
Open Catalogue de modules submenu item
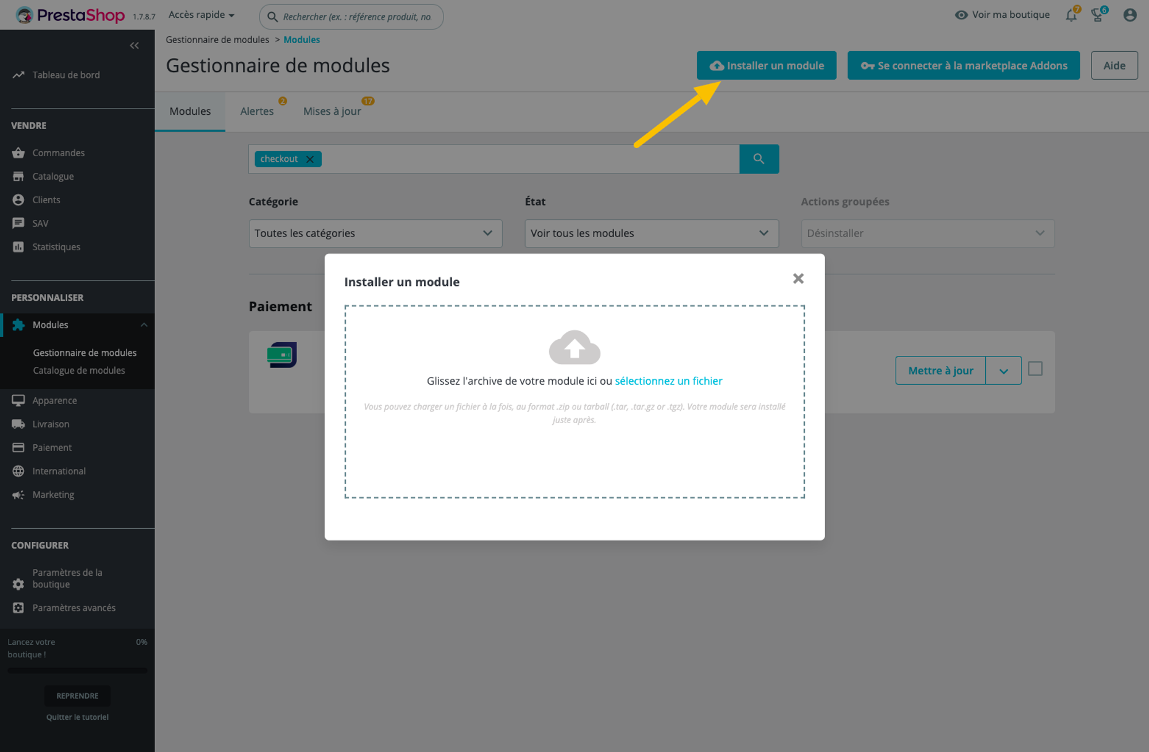(x=79, y=370)
